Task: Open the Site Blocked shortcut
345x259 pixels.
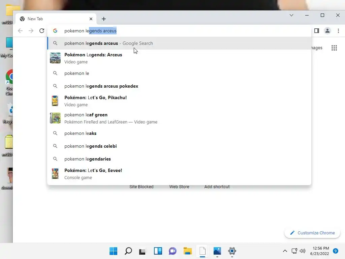Action: pyautogui.click(x=142, y=187)
